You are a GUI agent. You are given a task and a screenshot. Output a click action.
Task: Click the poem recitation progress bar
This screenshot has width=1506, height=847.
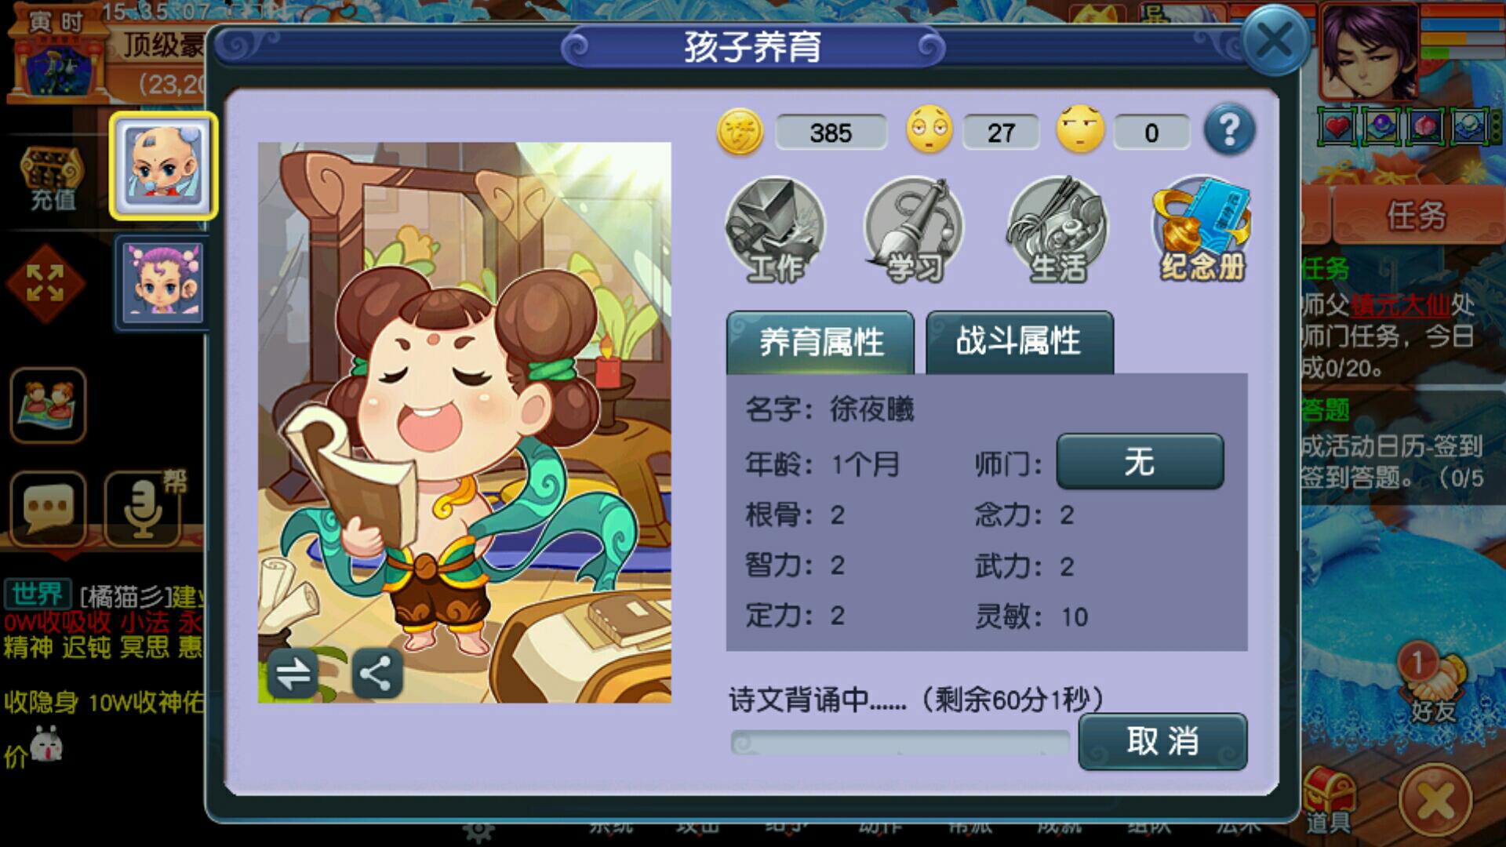coord(900,743)
